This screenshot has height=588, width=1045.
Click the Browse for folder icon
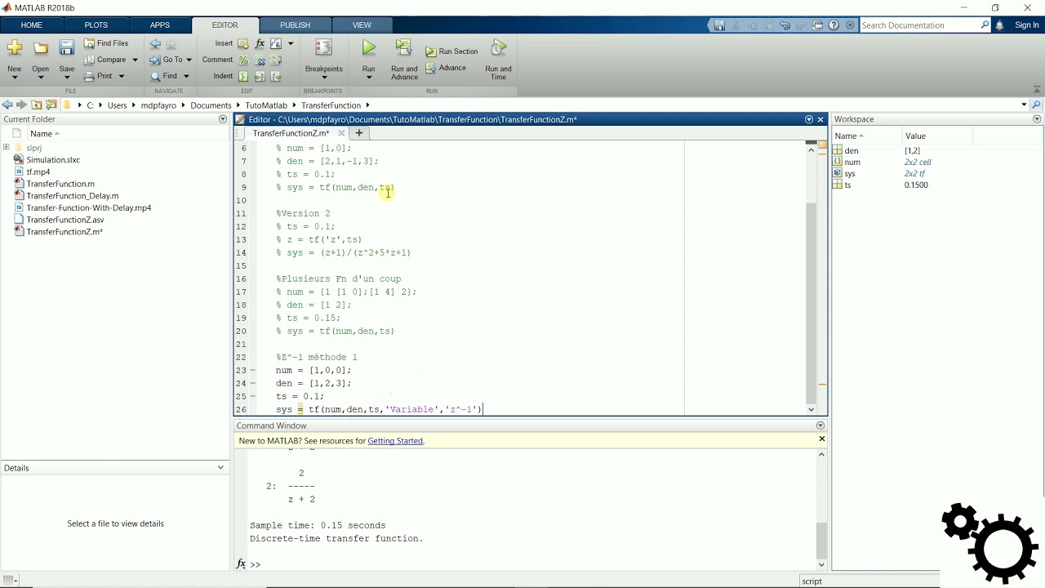[51, 105]
